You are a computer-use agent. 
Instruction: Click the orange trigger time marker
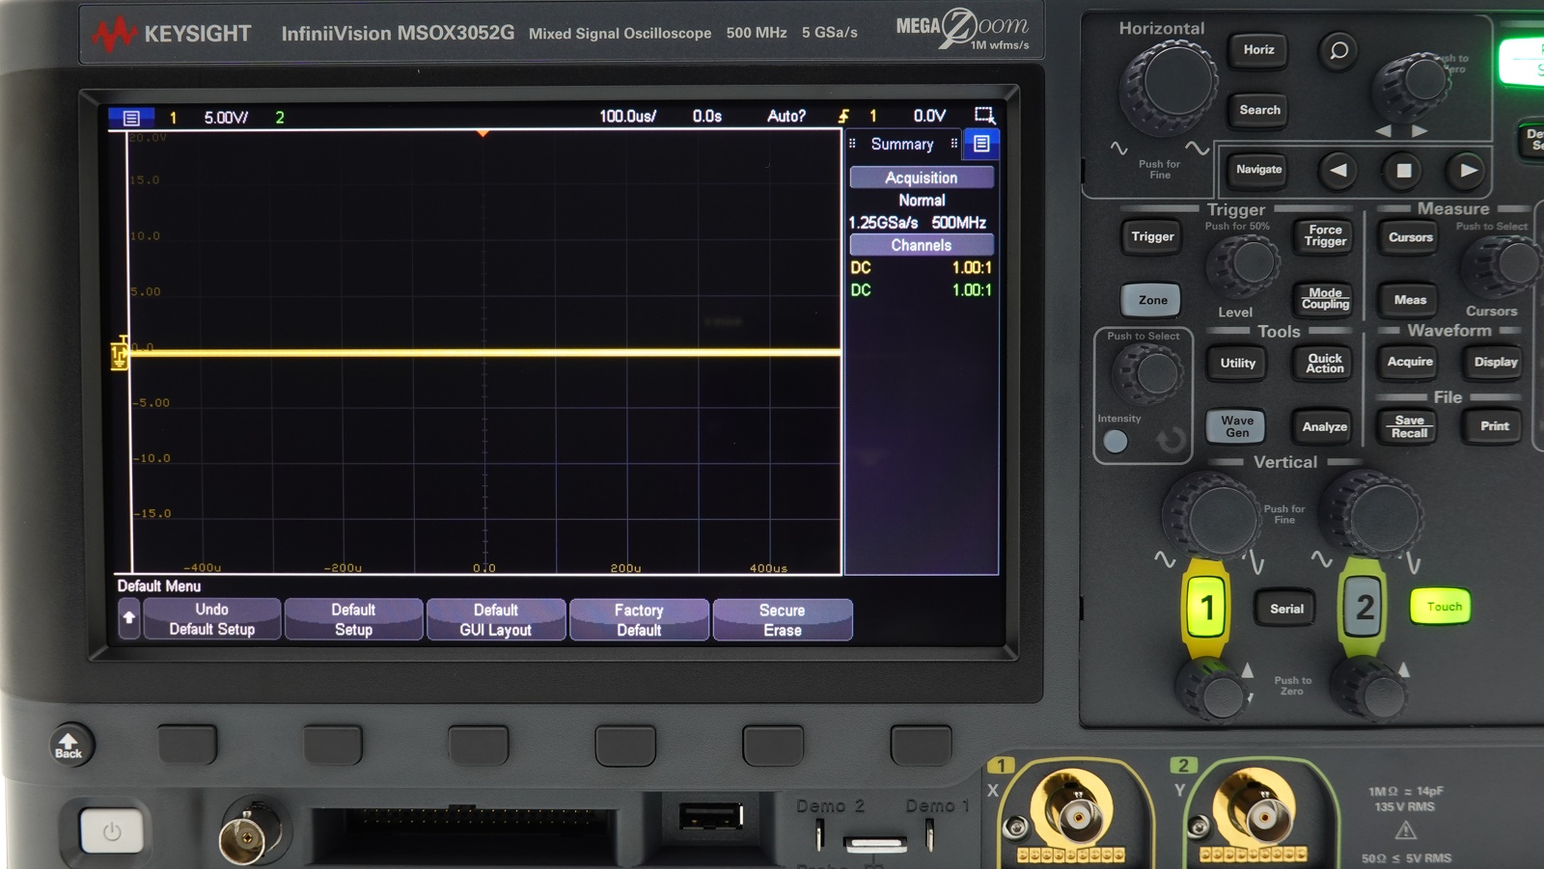point(482,134)
